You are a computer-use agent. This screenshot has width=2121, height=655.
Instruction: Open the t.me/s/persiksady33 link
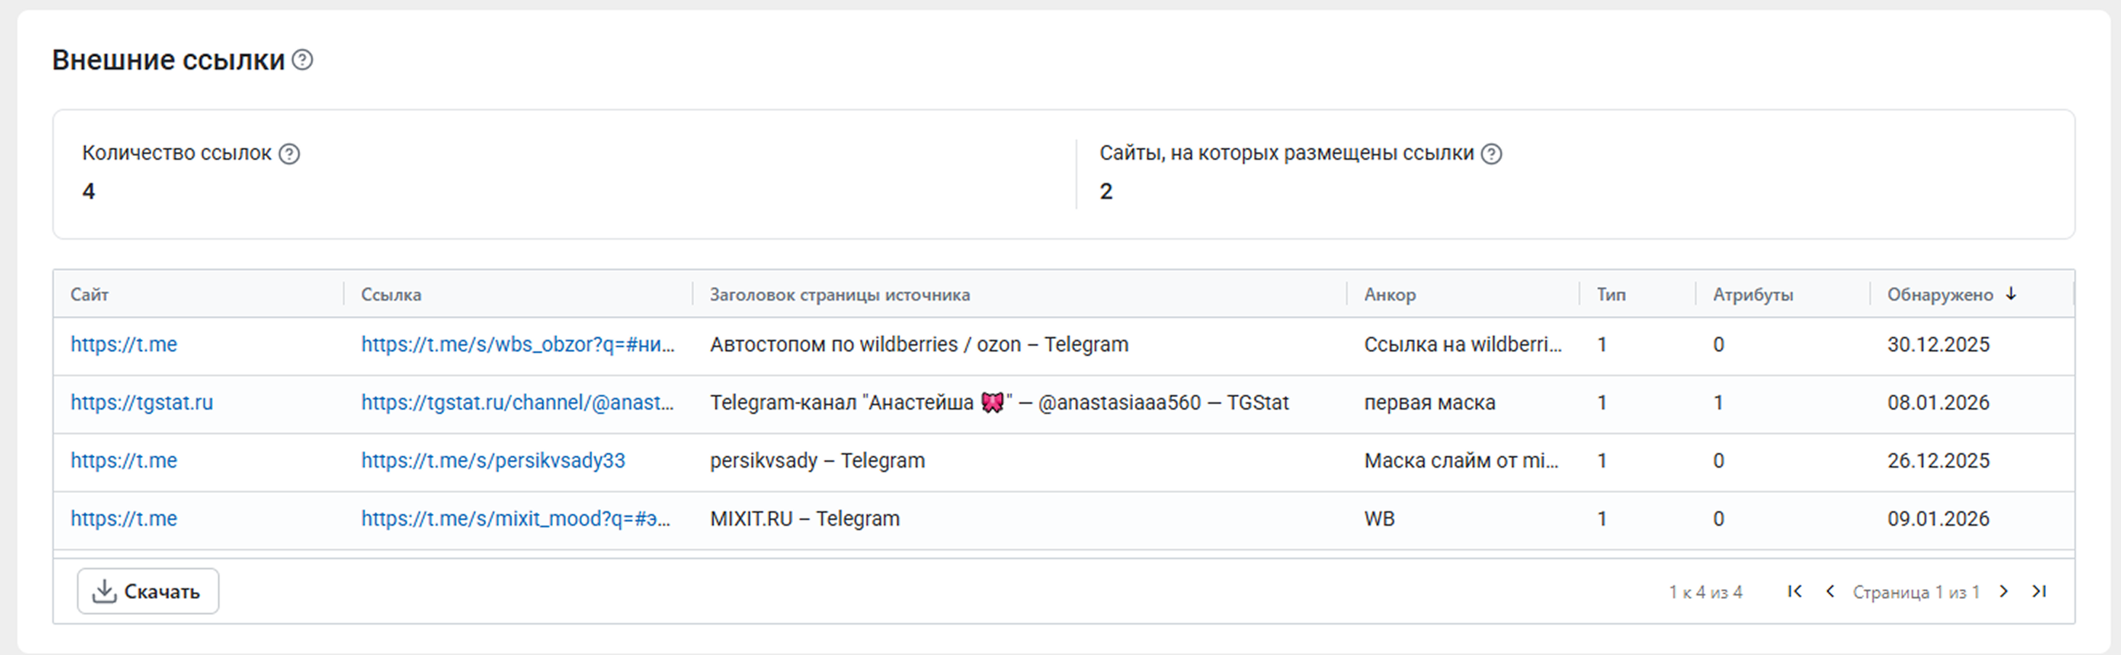[x=492, y=461]
